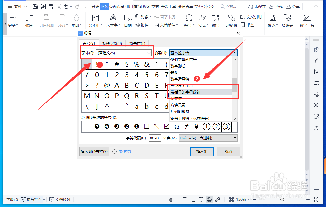This screenshot has height=207, width=326.
Task: Switch to the 开始 ribbon tab
Action: [x=95, y=7]
